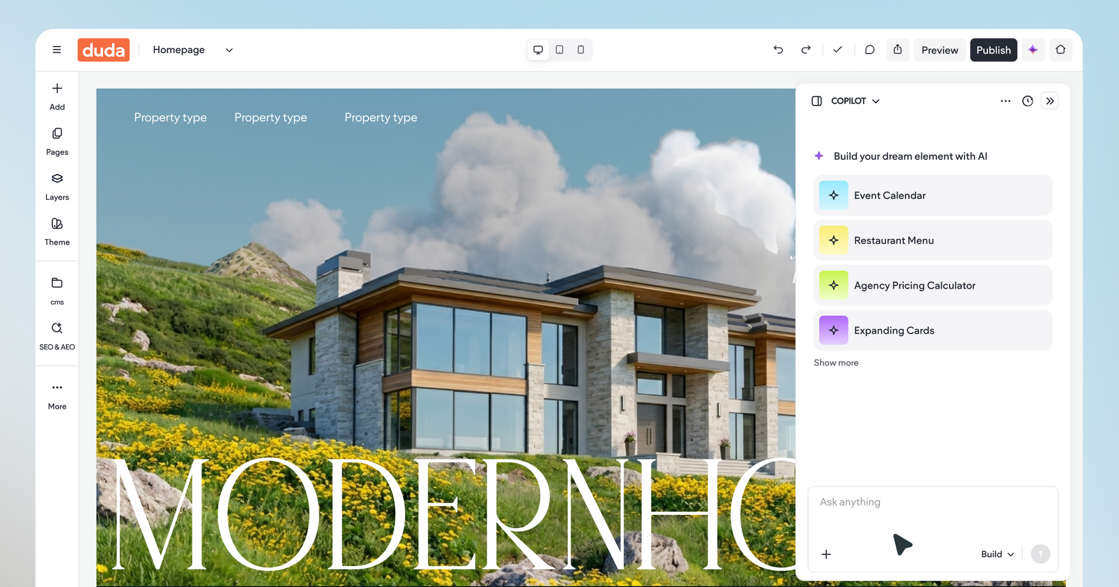
Task: Toggle the AI sparkle button in top bar
Action: 1033,50
